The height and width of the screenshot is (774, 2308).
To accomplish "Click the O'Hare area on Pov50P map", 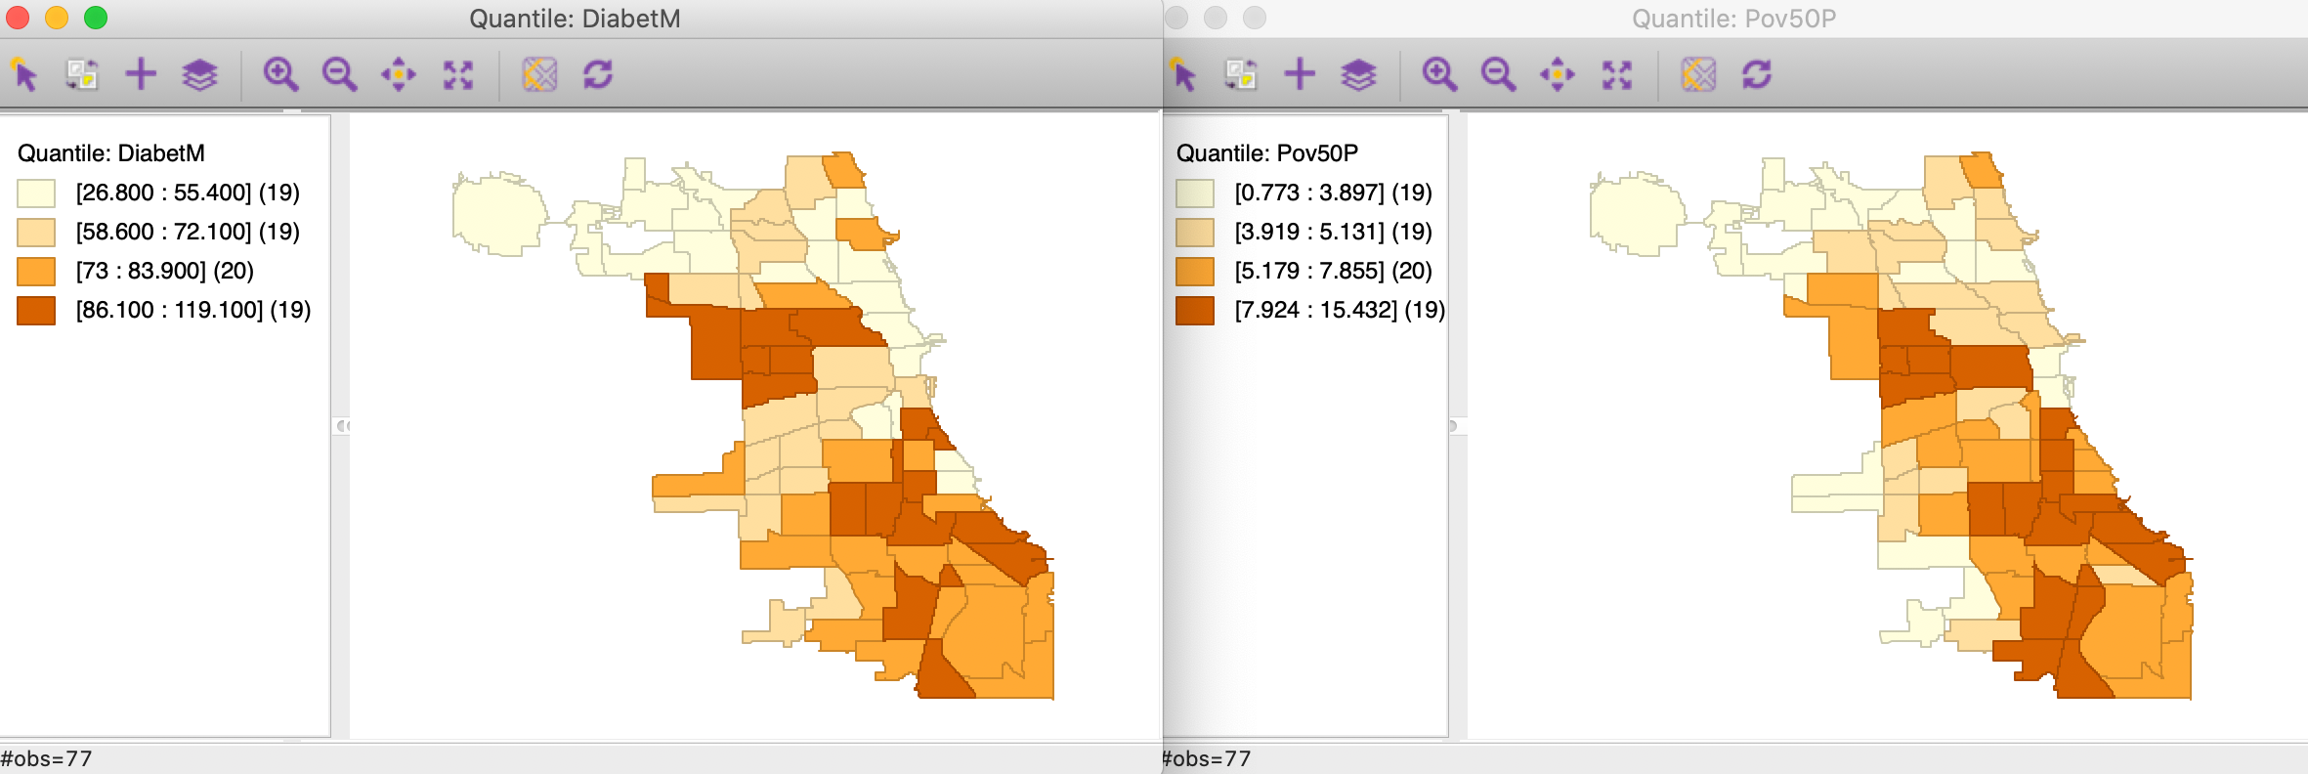I will 1637,214.
